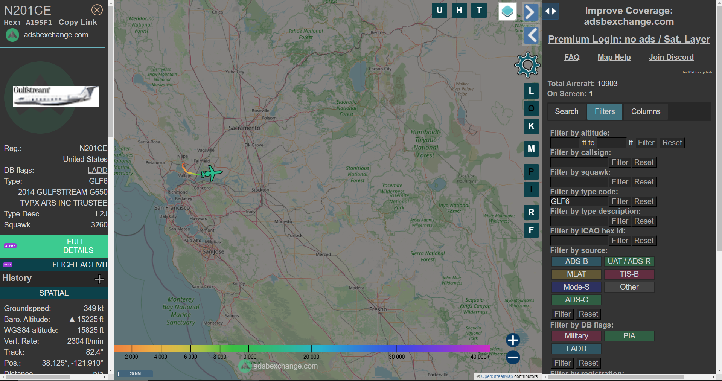The image size is (722, 381).
Task: Toggle the F map button
Action: [531, 230]
